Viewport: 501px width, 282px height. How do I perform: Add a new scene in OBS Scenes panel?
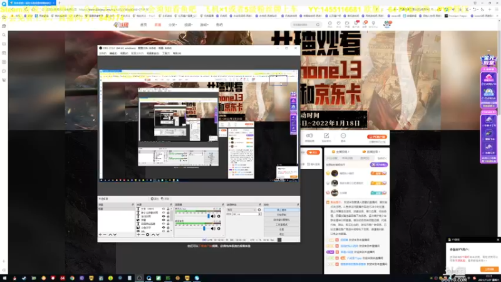click(x=100, y=234)
